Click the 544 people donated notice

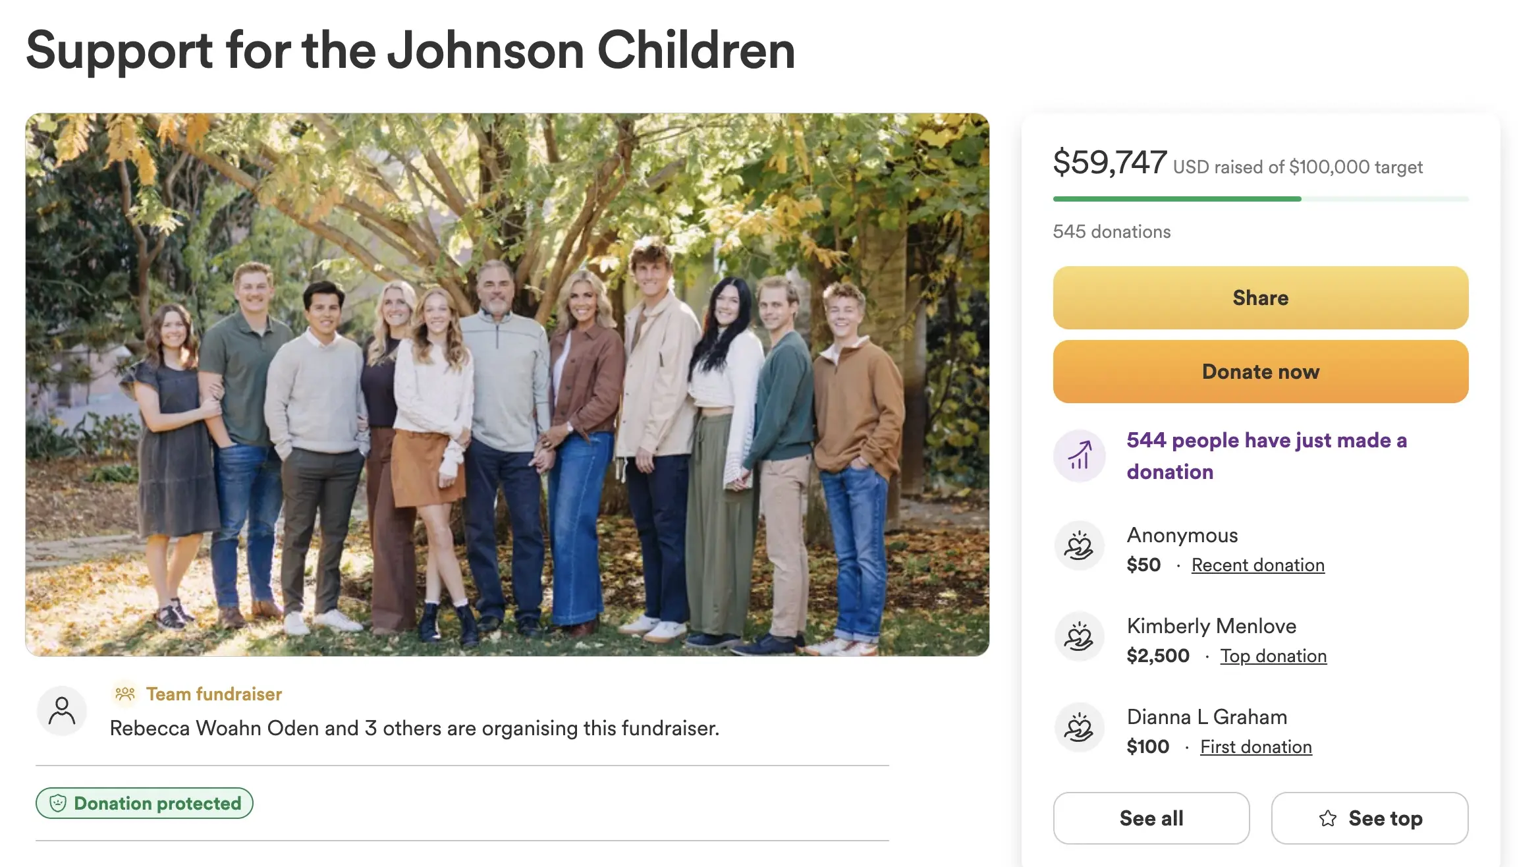[x=1266, y=456]
